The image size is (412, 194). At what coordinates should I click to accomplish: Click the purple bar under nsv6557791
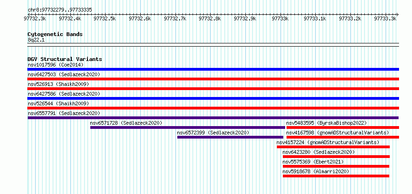tap(213, 118)
